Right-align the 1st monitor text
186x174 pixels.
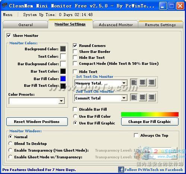[151, 83]
